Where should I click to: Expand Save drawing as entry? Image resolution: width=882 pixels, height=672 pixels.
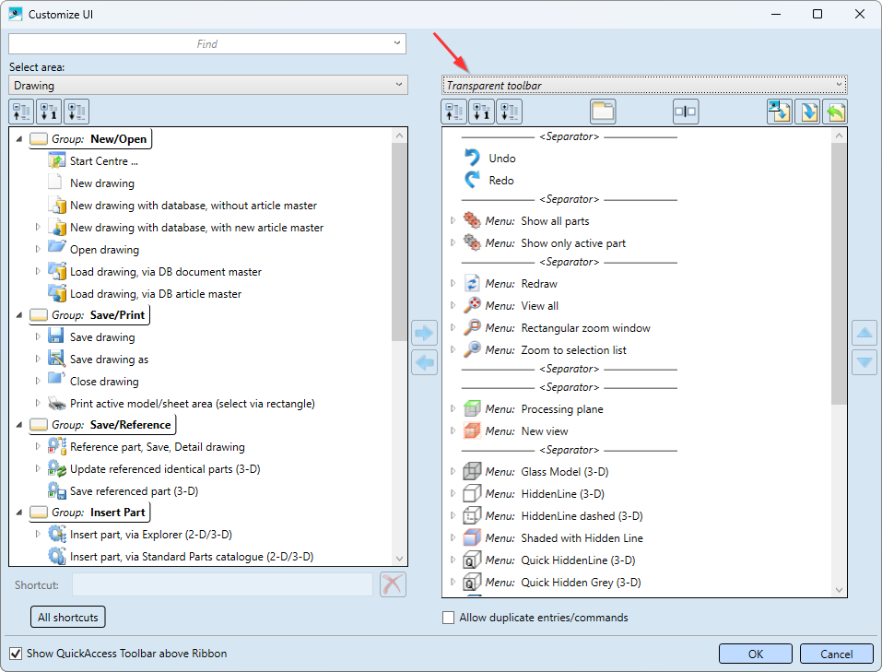(x=38, y=359)
